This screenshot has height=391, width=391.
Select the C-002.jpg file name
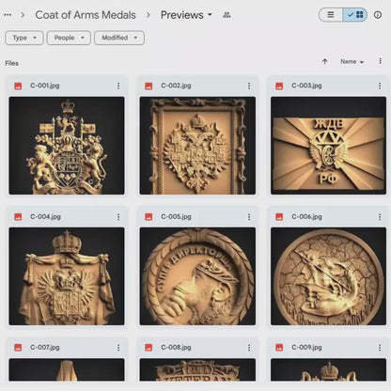pyautogui.click(x=176, y=86)
